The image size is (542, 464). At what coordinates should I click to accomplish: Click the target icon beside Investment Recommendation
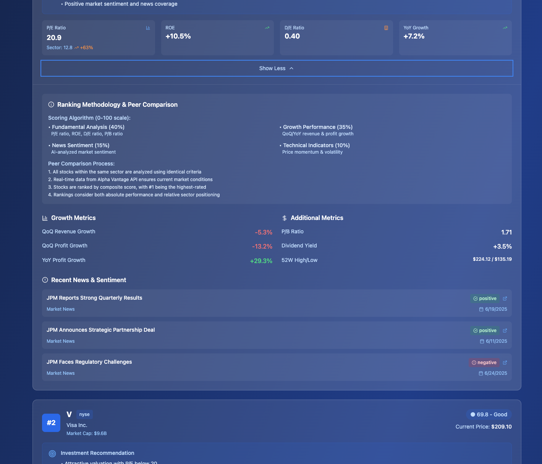coord(52,453)
